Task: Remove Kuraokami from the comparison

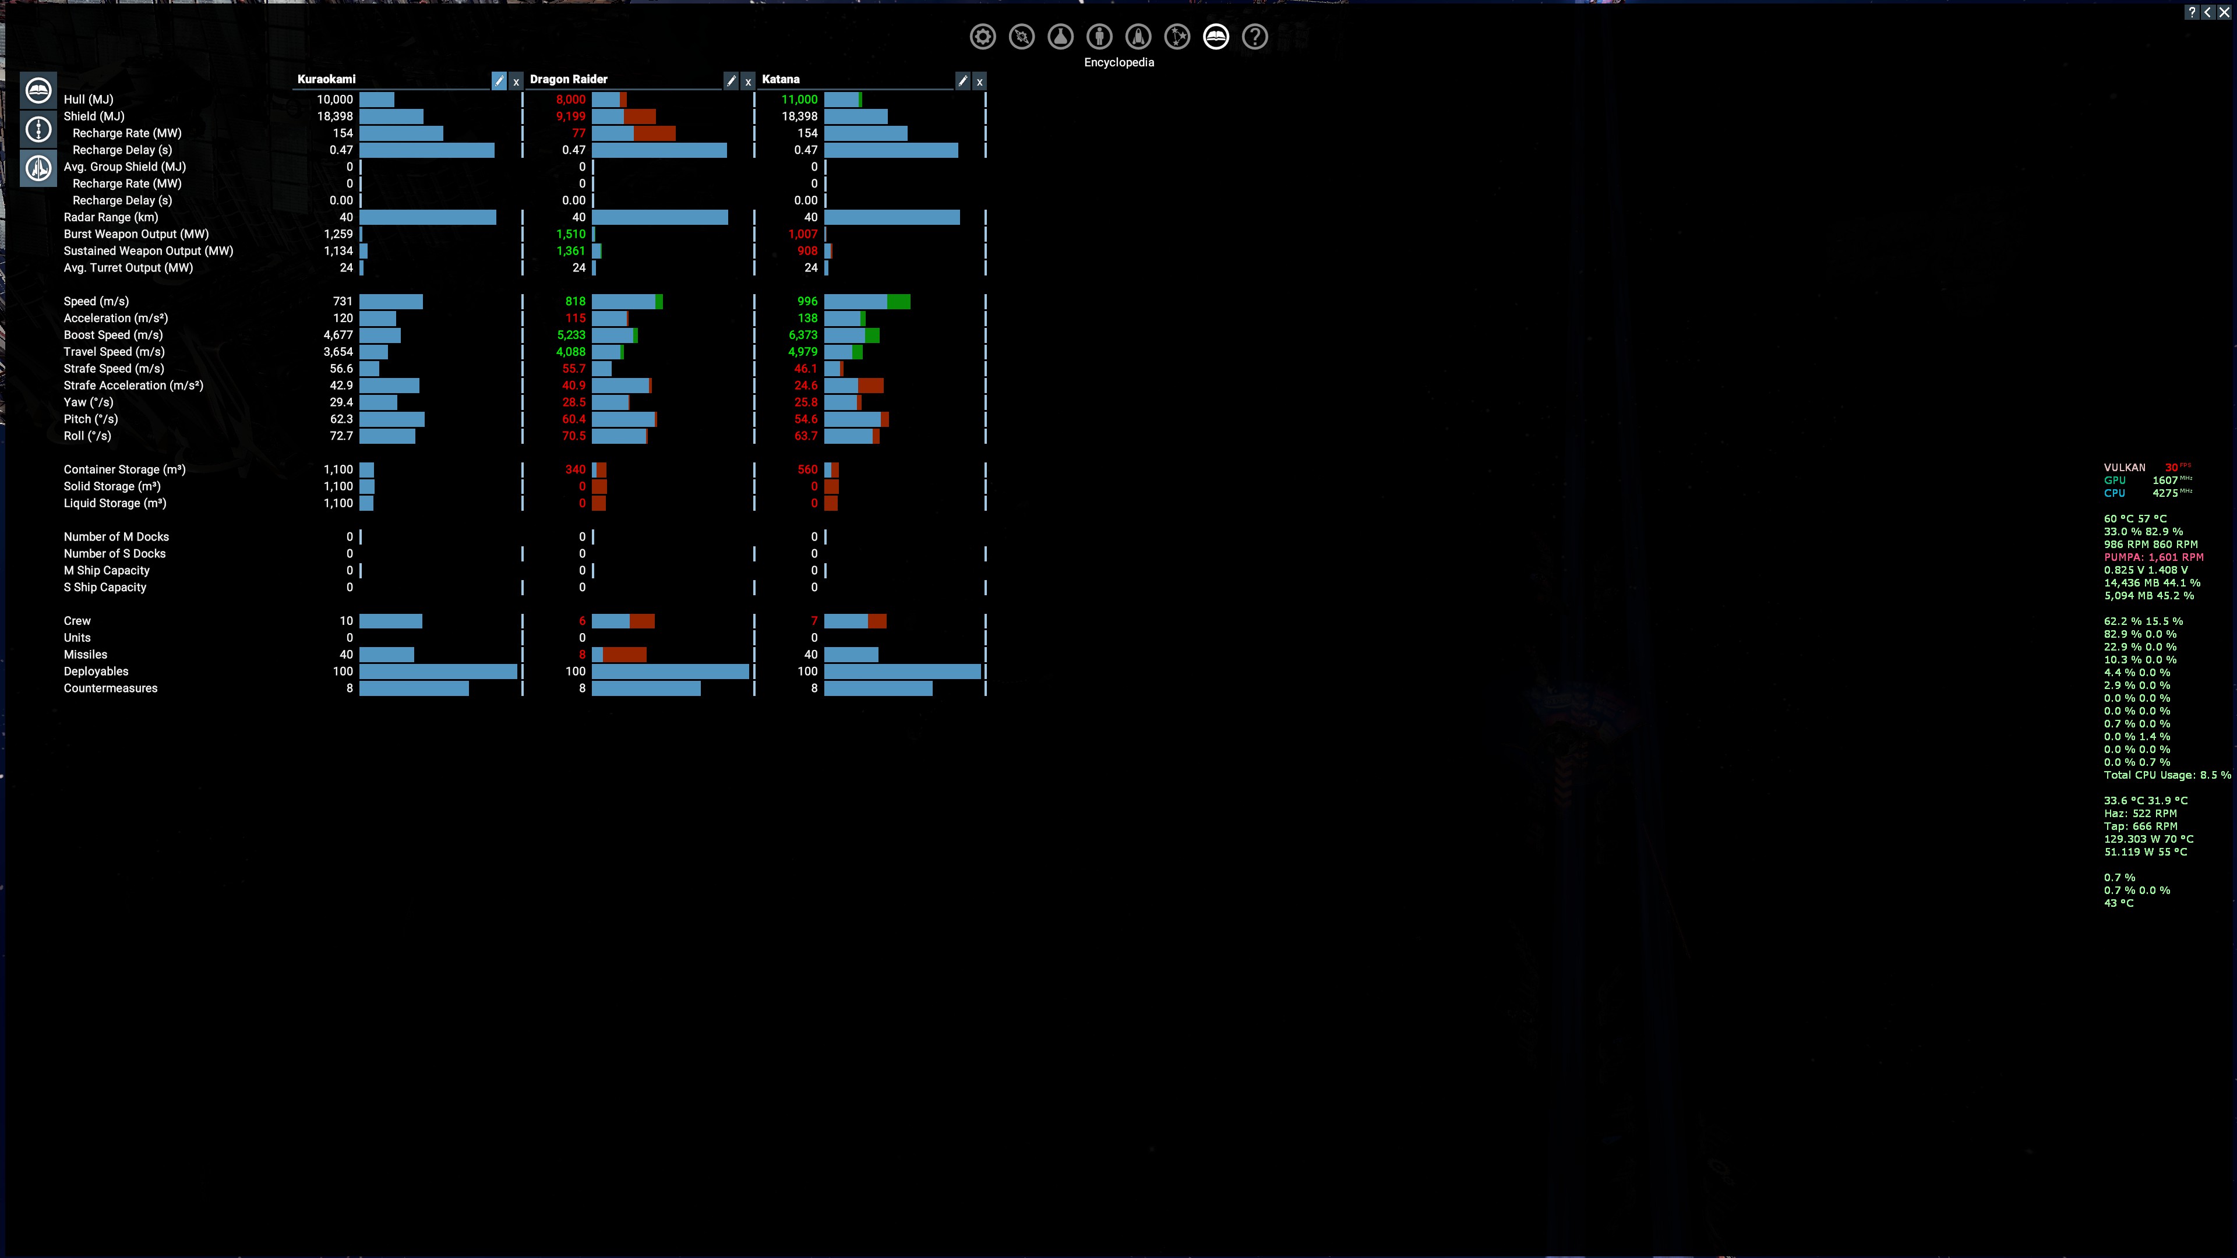Action: click(x=516, y=82)
